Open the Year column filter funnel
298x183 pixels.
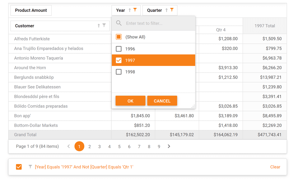(134, 10)
